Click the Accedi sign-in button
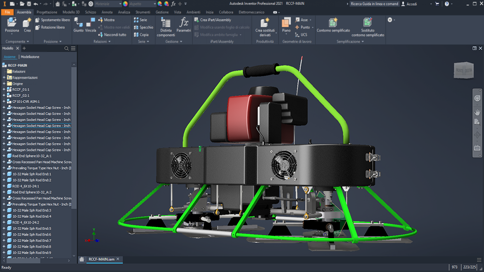 point(411,4)
